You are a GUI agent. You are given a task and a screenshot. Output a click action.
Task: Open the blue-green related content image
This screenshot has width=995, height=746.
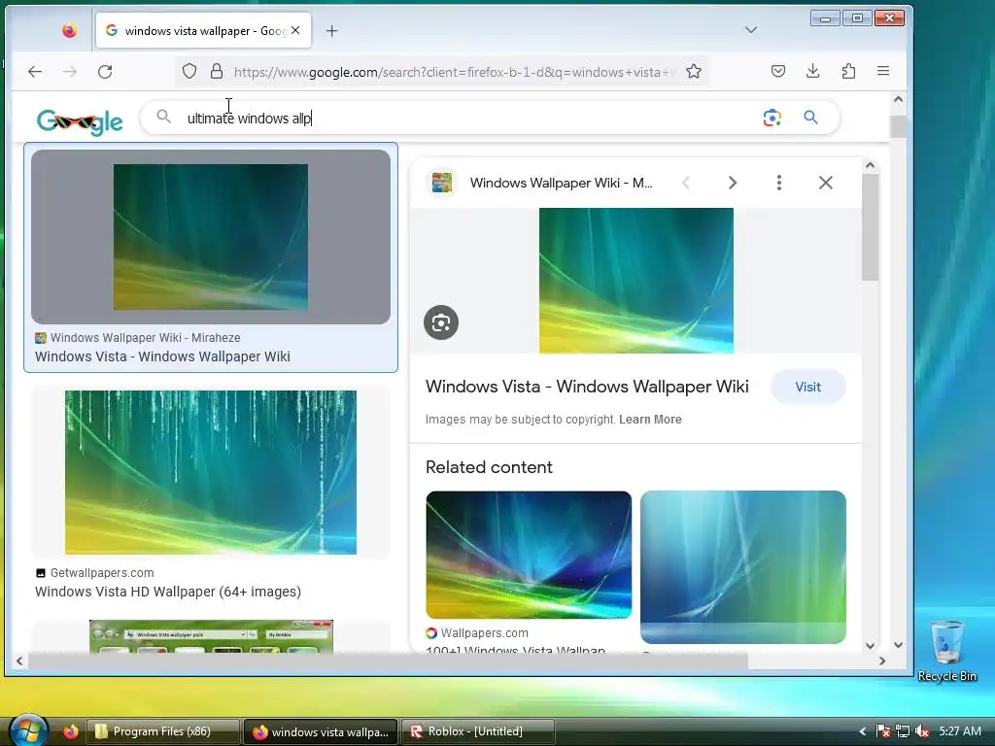pyautogui.click(x=743, y=567)
